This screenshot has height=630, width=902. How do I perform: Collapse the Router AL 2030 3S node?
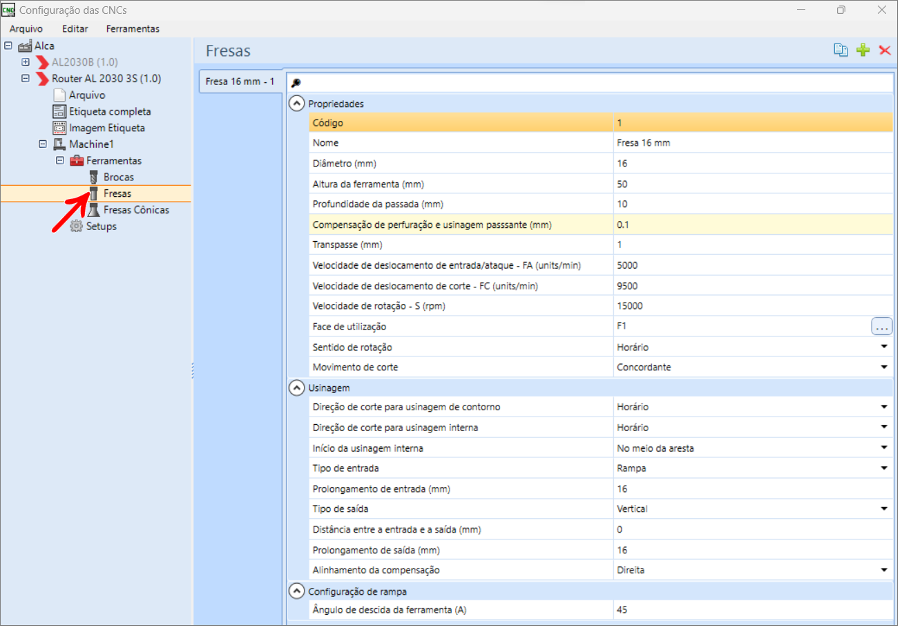26,79
